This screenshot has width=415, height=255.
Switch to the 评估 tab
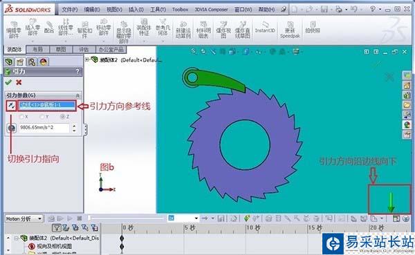[84, 50]
